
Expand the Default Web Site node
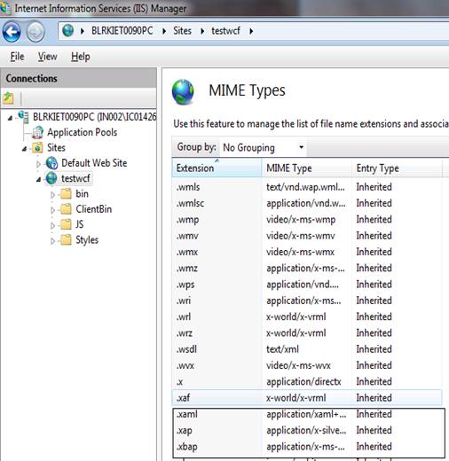38,164
